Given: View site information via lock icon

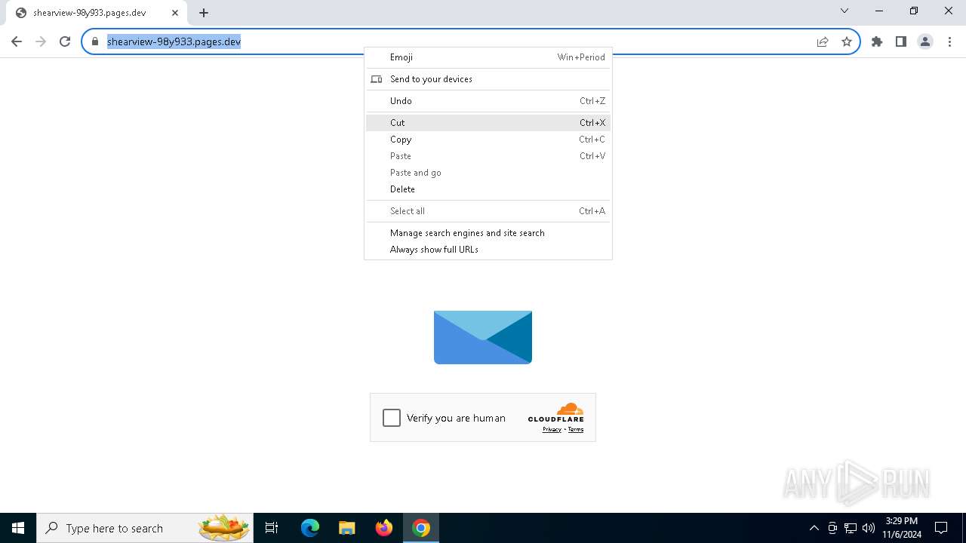Looking at the screenshot, I should [95, 41].
